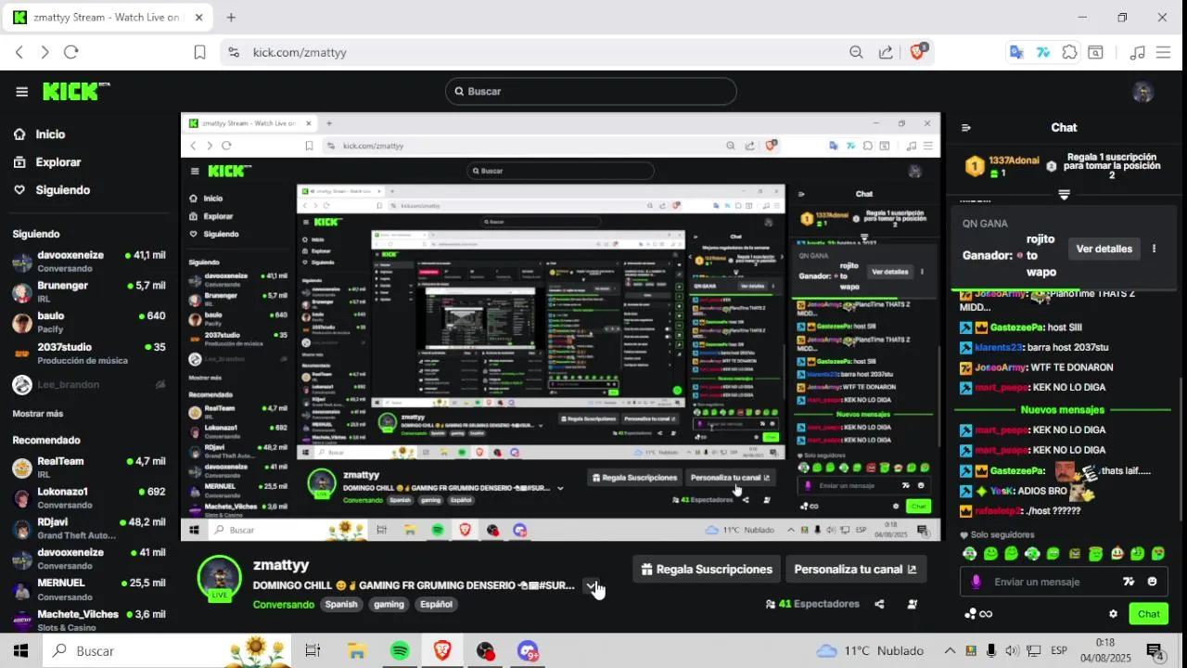This screenshot has height=668, width=1187.
Task: Open browser main menu button
Action: pos(1164,53)
